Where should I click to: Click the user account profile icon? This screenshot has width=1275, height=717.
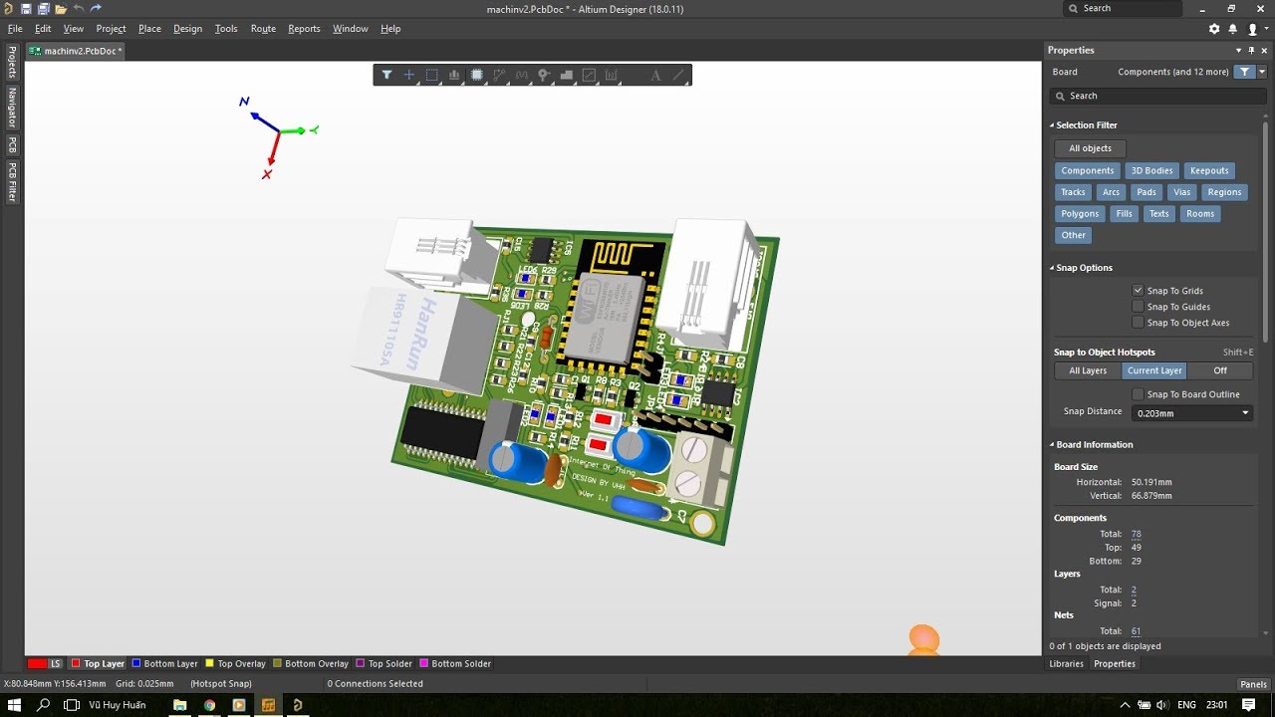tap(1252, 29)
